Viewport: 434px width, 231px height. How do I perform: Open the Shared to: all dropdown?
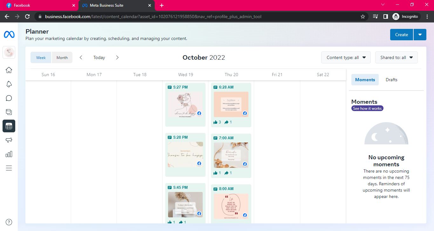[397, 57]
